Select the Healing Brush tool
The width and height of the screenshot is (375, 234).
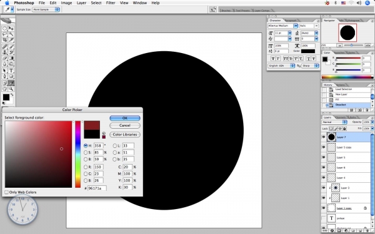(x=4, y=47)
